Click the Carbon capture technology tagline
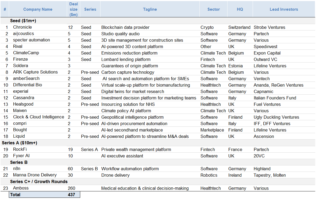Screen dimensions: 316x201 pos(128,72)
